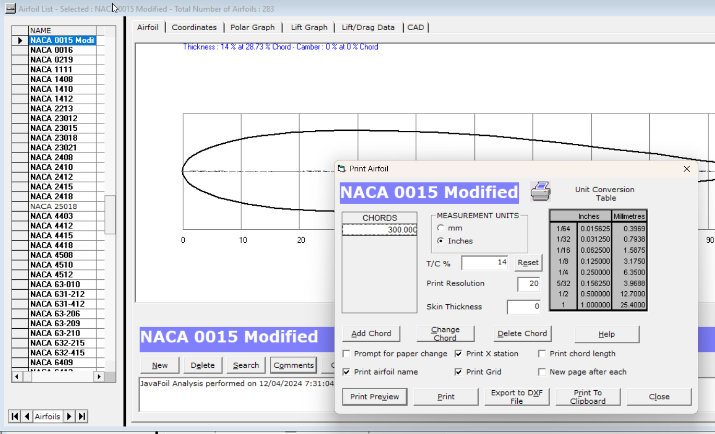
Task: Switch to the Airfoil tab
Action: 148,27
